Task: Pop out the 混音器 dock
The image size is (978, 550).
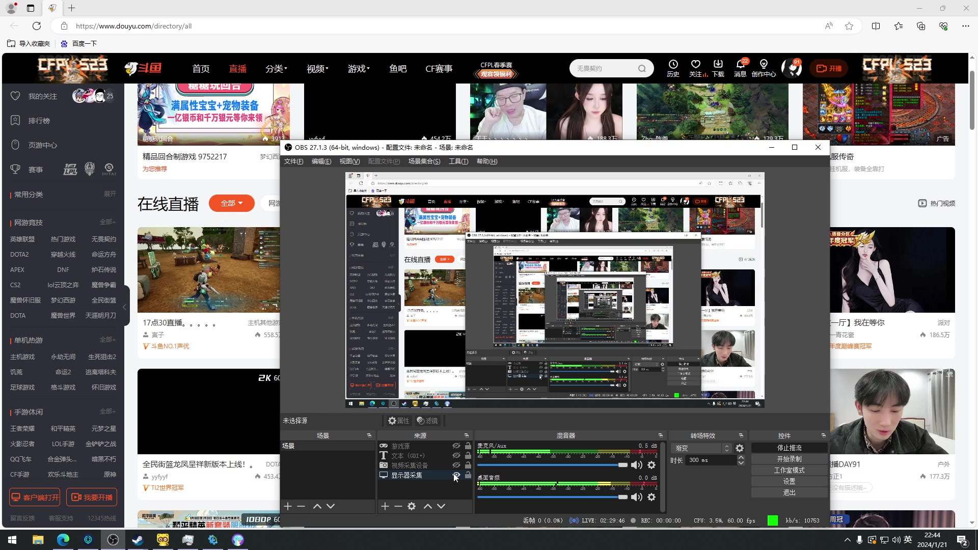Action: click(x=661, y=435)
